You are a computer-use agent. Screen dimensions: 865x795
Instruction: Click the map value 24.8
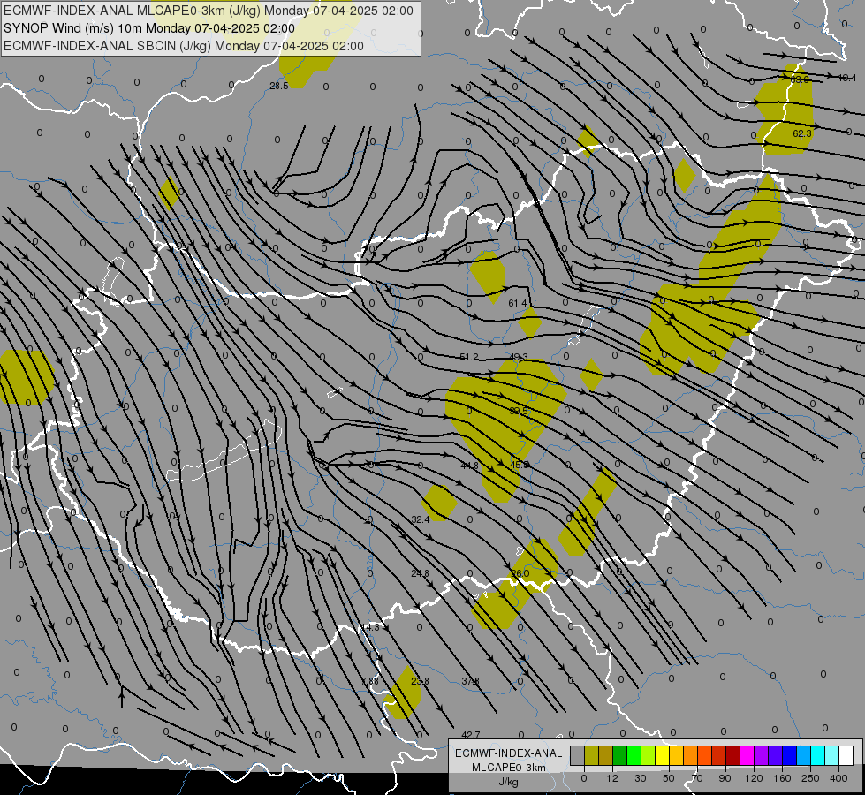[420, 574]
